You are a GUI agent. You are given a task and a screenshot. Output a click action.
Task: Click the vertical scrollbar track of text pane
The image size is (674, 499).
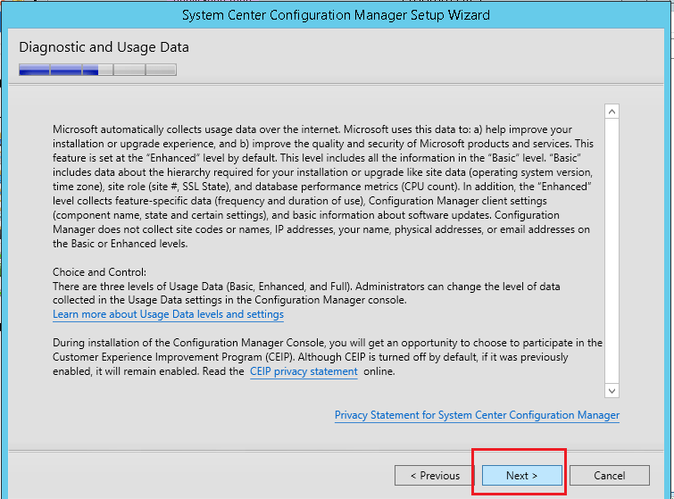pos(612,250)
